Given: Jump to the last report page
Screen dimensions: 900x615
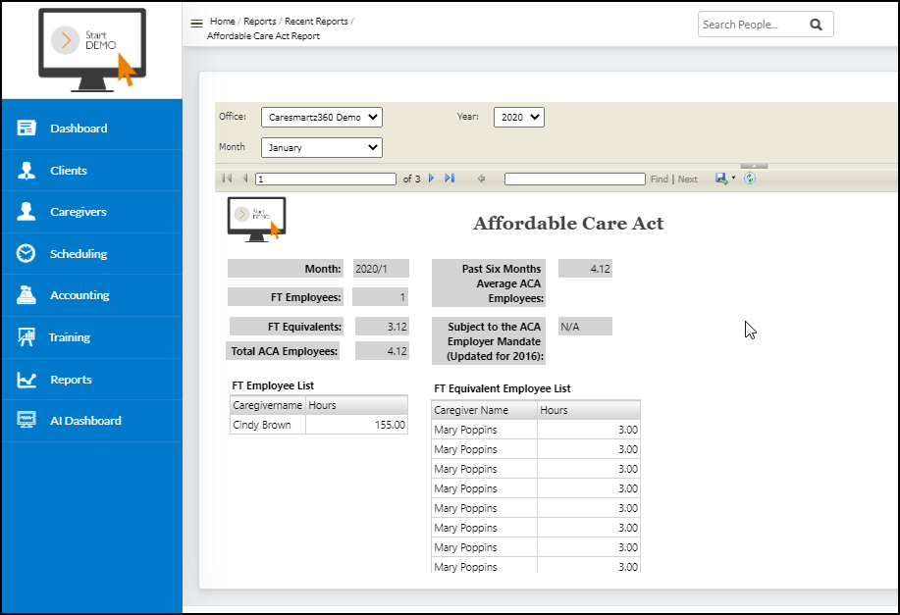Looking at the screenshot, I should 450,179.
